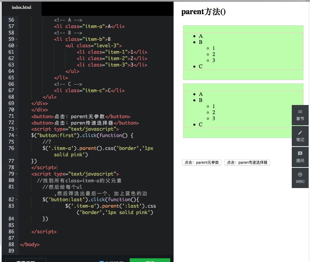
Task: Collapse code fold arrow at line 59
Action: pyautogui.click(x=17, y=40)
